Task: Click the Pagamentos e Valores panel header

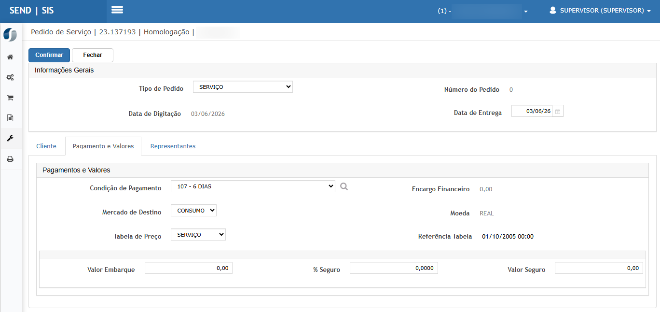Action: coord(343,170)
